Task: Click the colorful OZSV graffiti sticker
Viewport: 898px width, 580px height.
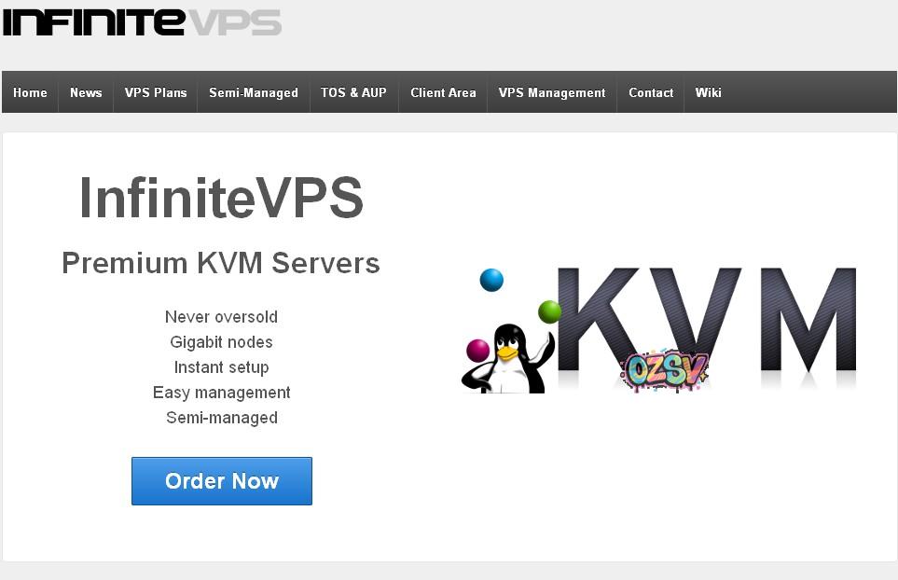Action: tap(665, 370)
